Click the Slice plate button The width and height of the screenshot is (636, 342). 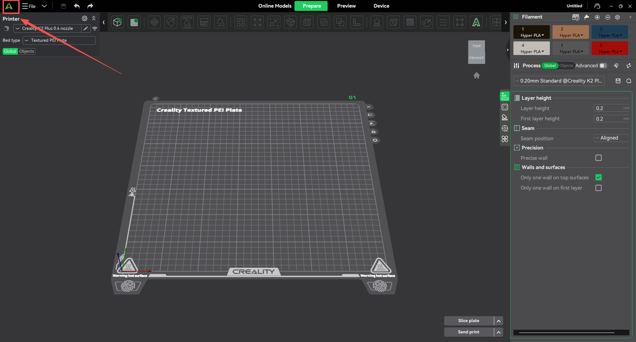point(469,321)
